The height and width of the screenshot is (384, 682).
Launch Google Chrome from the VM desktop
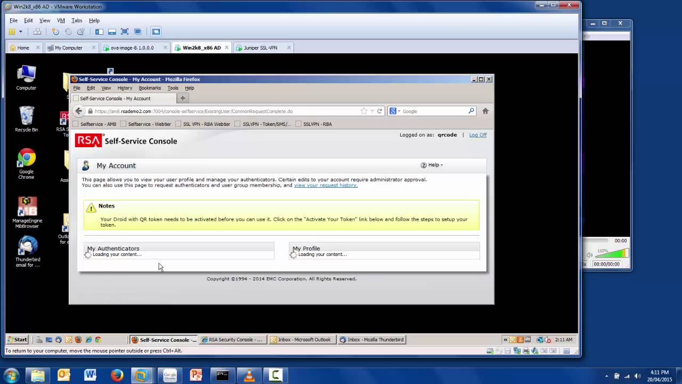(26, 164)
